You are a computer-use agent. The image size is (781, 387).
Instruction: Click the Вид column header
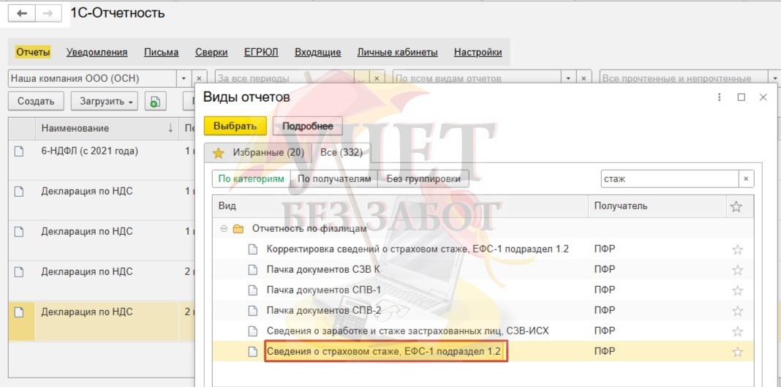click(401, 206)
